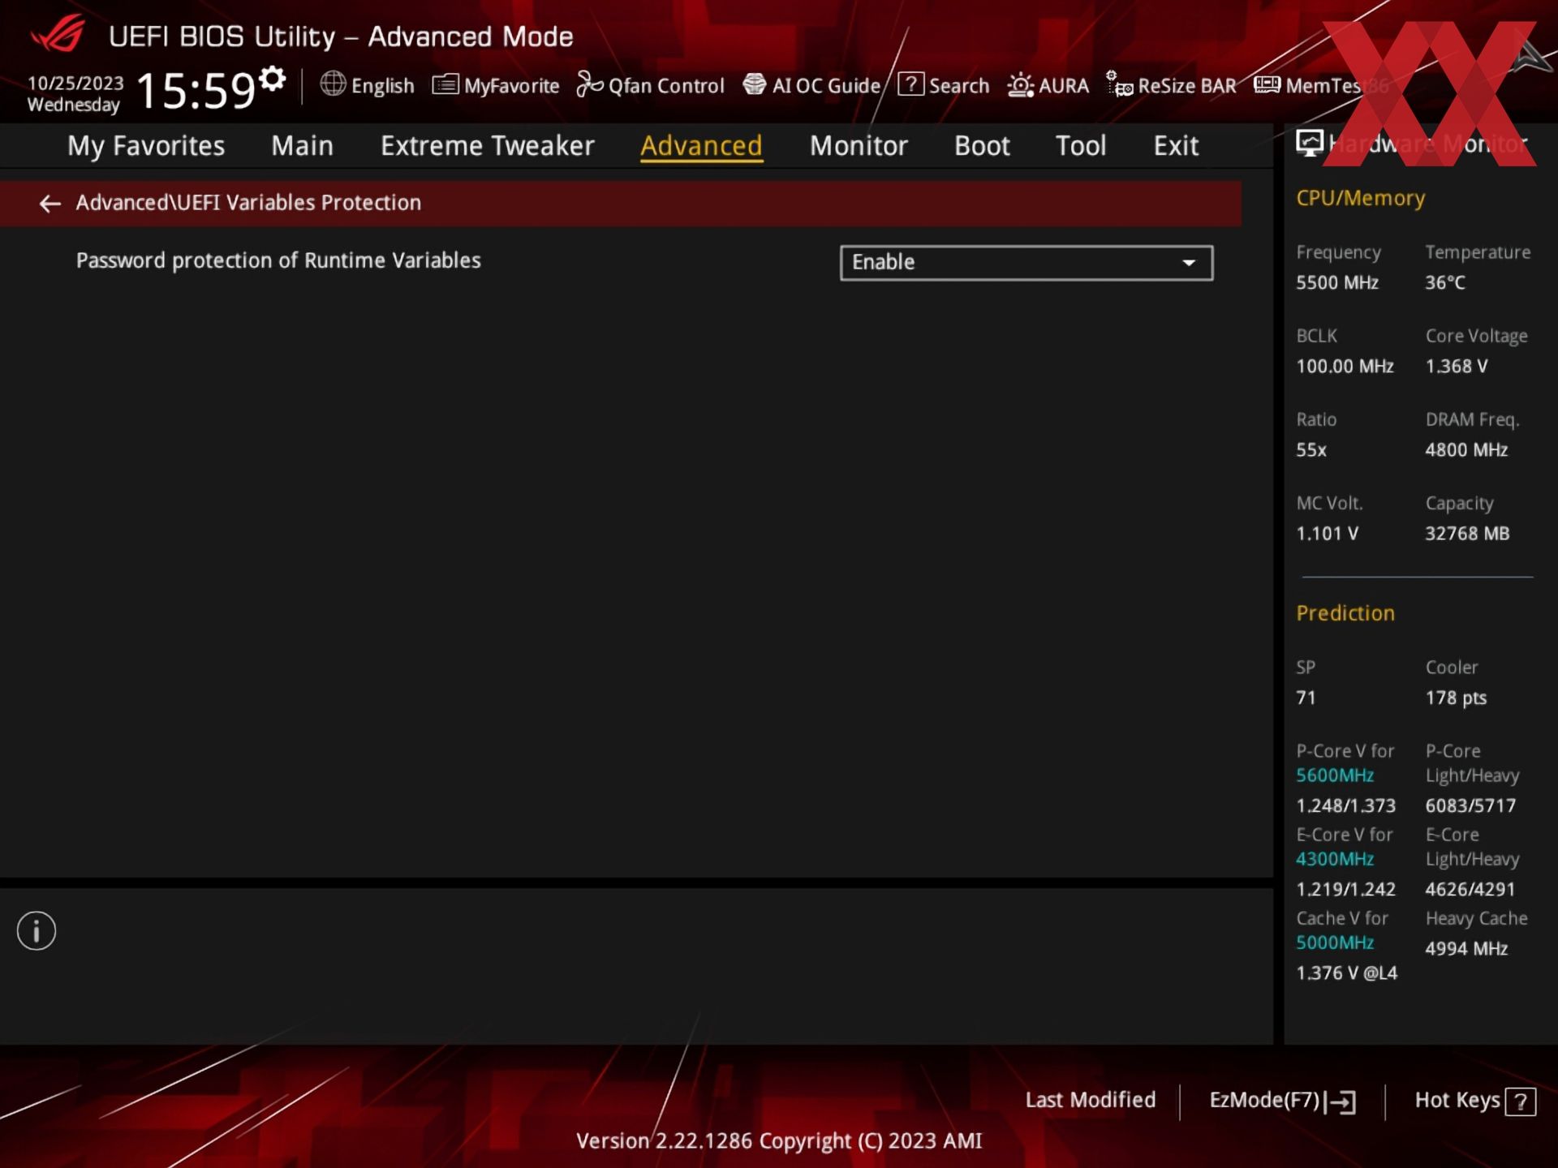Click the 4994 MHz Heavy Cache value
This screenshot has width=1558, height=1168.
[1466, 948]
